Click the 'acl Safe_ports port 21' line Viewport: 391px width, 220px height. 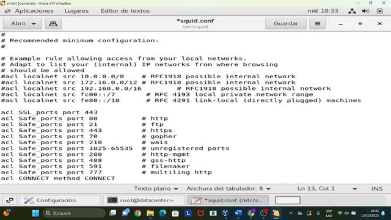pyautogui.click(x=49, y=125)
